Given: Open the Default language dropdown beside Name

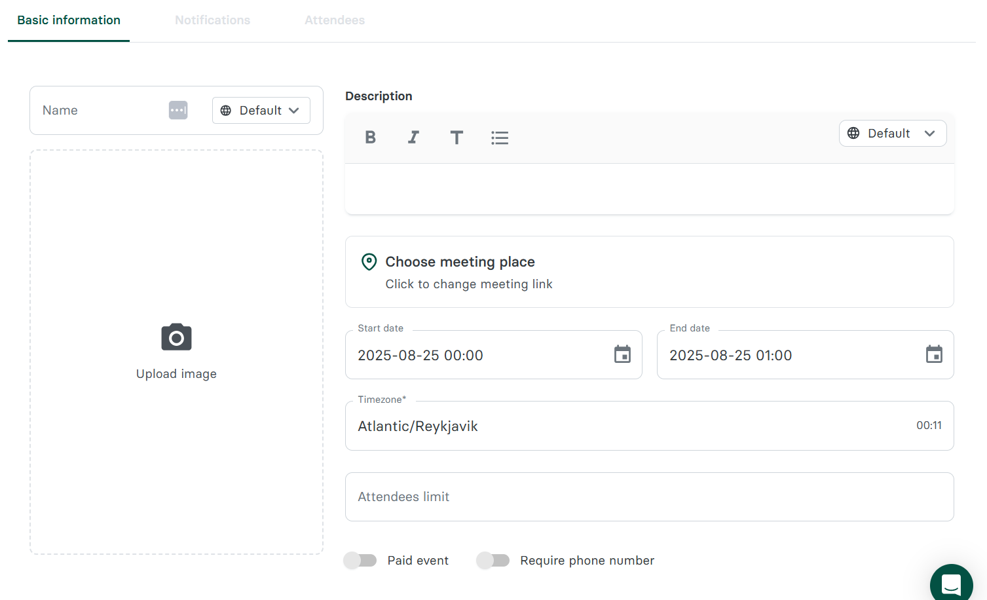Looking at the screenshot, I should pyautogui.click(x=261, y=110).
